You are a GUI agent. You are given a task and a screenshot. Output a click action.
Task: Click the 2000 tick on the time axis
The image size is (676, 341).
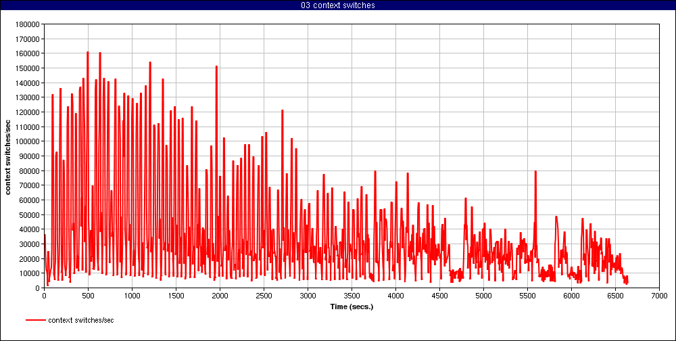point(220,296)
